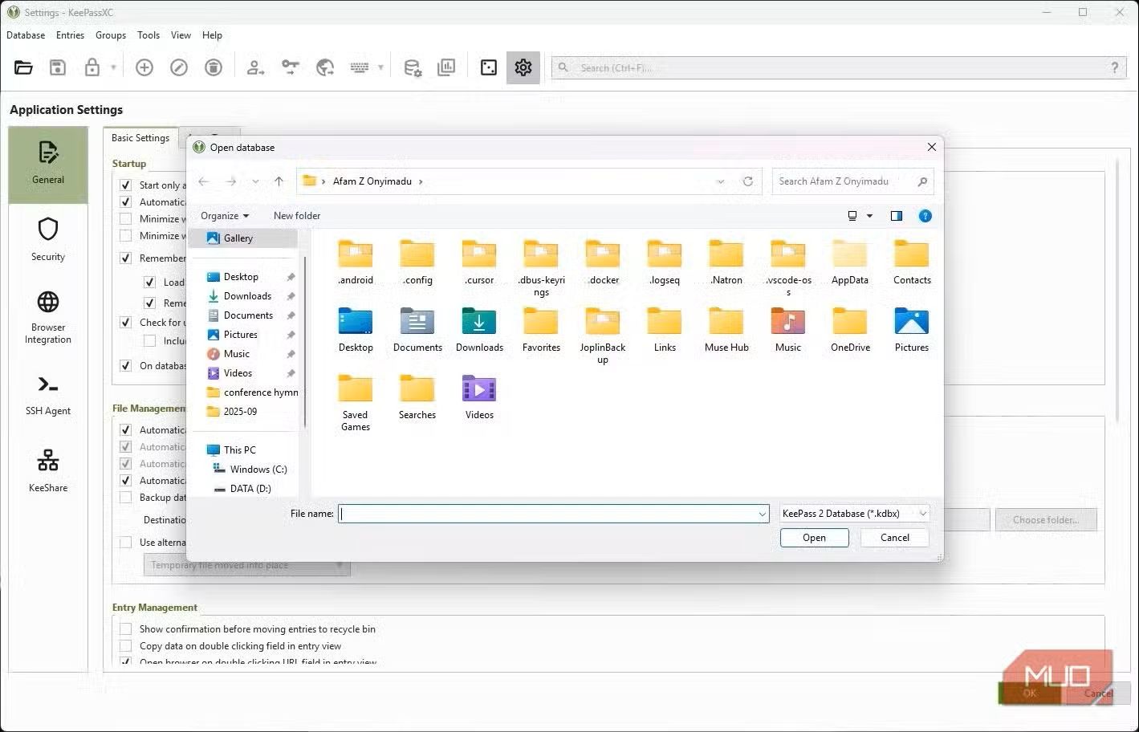
Task: Click the KeePassXC search entries field
Action: pos(838,68)
